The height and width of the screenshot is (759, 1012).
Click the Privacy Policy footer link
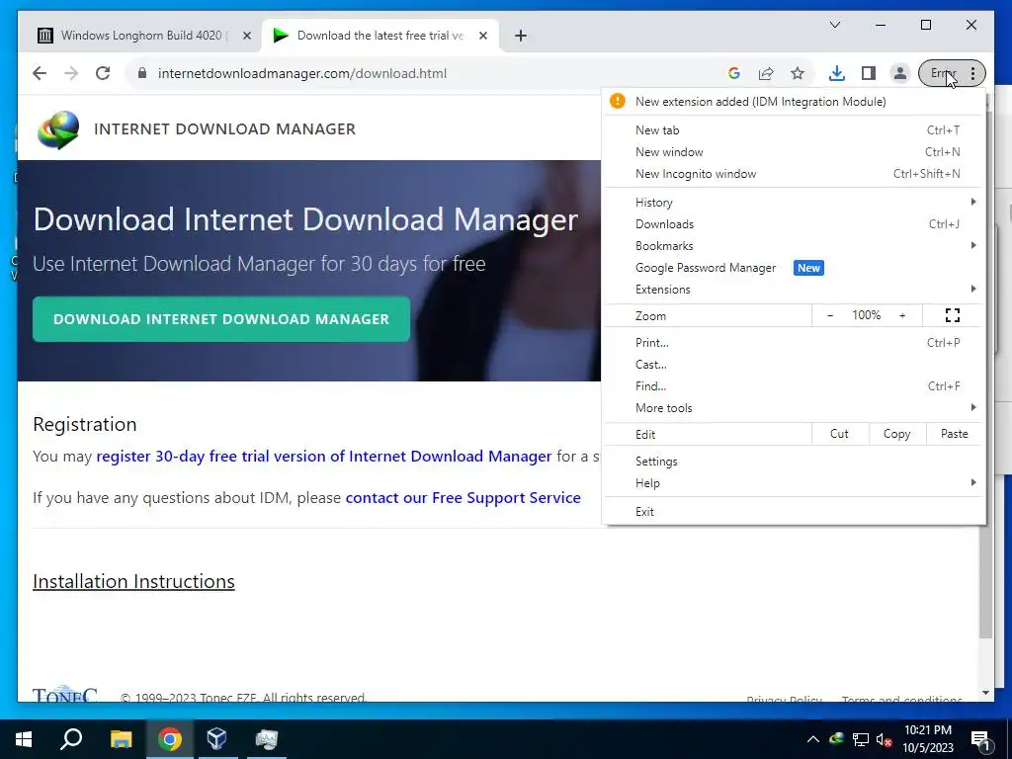coord(784,699)
